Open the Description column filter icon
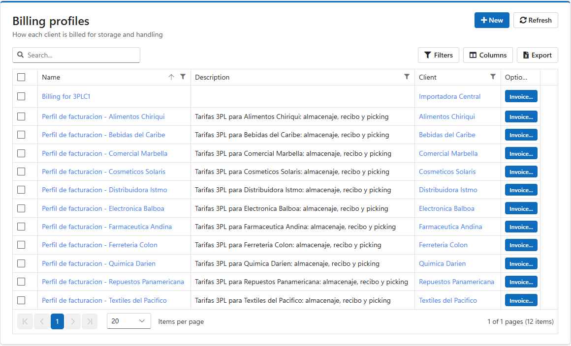This screenshot has width=571, height=346. pos(407,77)
